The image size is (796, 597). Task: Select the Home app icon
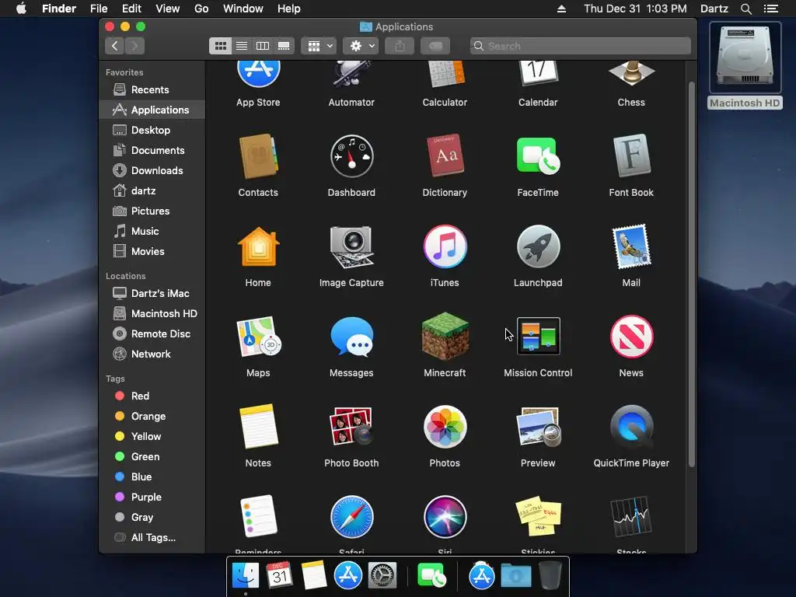click(x=258, y=246)
